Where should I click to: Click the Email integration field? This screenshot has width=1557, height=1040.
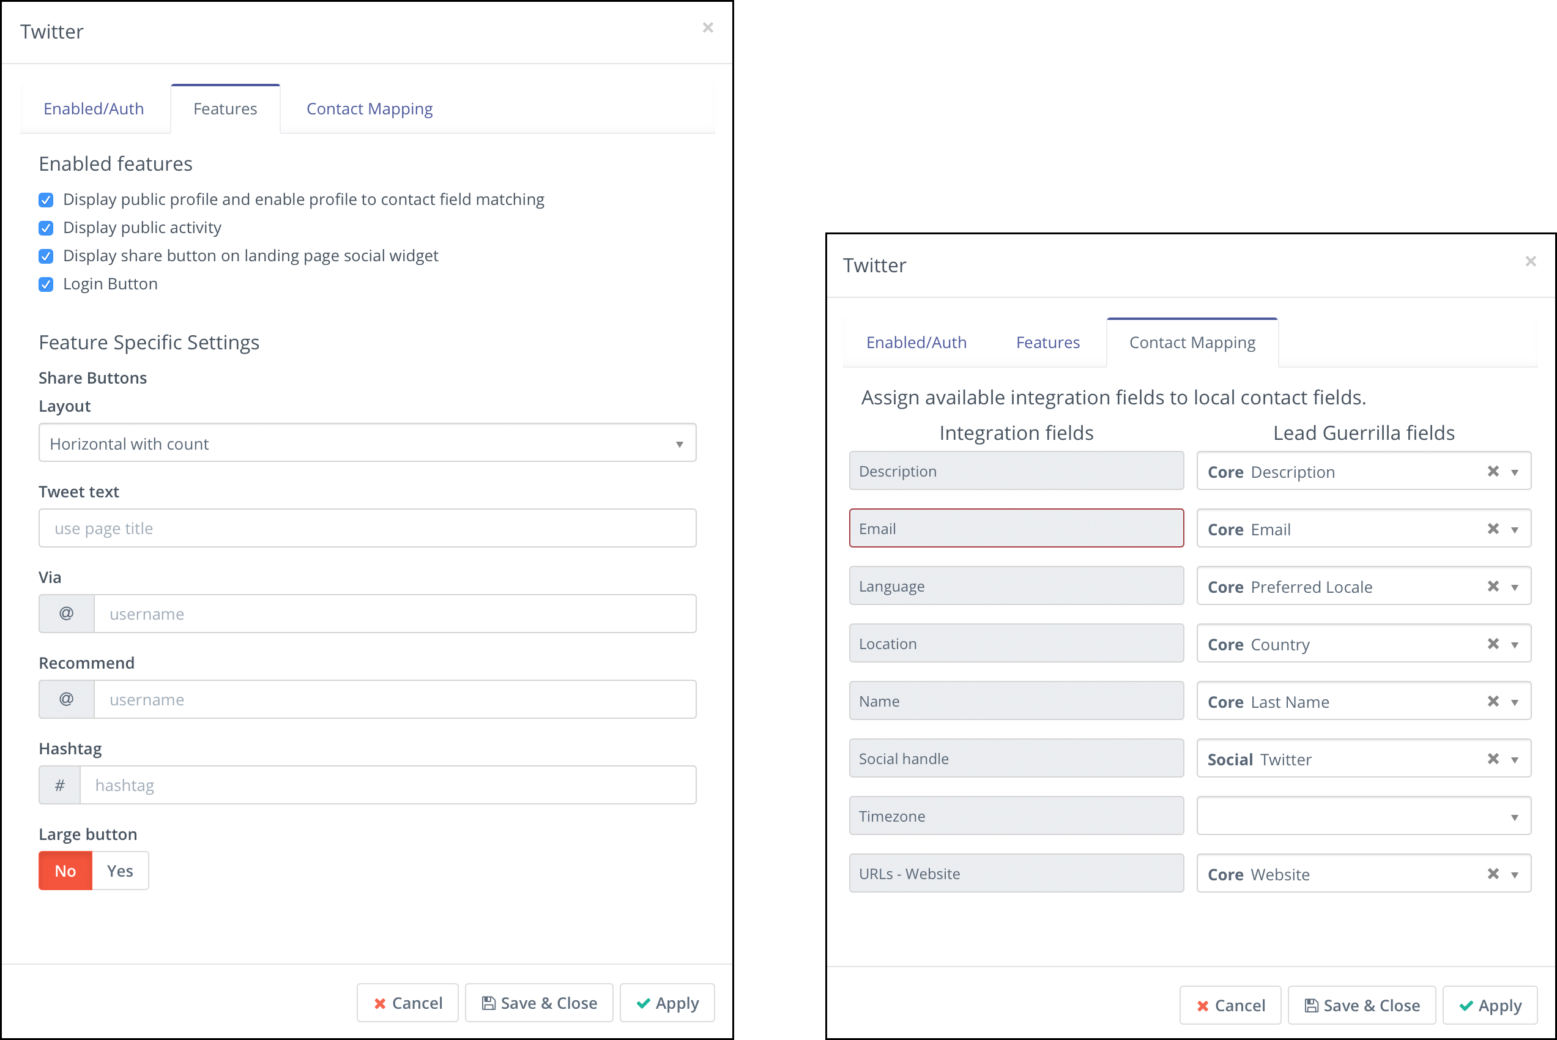(1017, 528)
